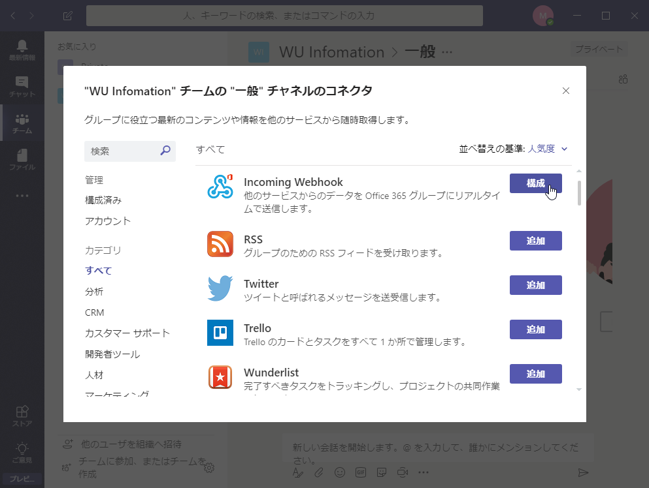Click 追加 for the RSS connector
The height and width of the screenshot is (488, 649).
pos(535,241)
